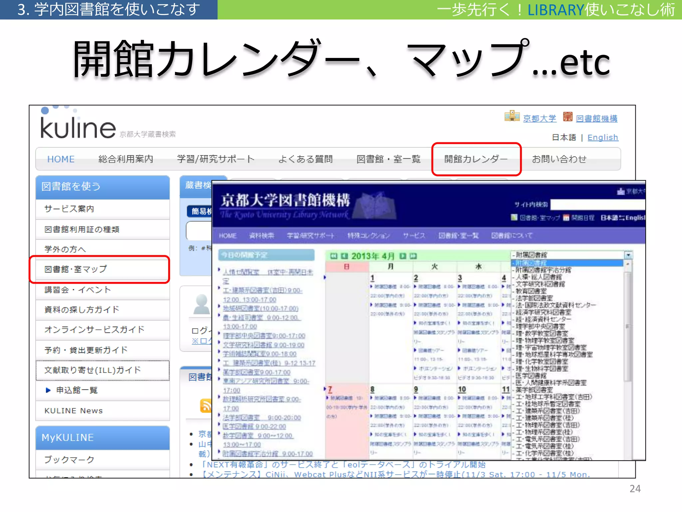Click the kuline catalog search input box
This screenshot has height=512, width=682.
tap(199, 230)
